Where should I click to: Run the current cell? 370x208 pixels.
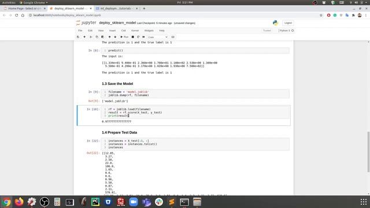pos(124,37)
